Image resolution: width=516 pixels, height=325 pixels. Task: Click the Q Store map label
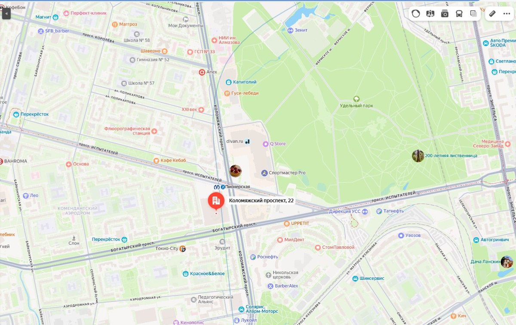277,144
